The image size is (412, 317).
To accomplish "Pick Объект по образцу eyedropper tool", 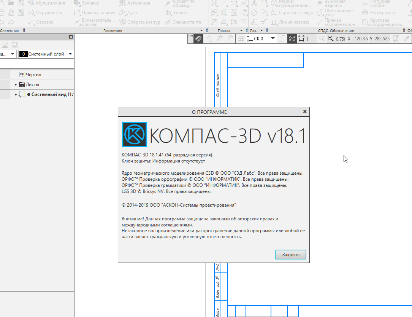I will (179, 3).
